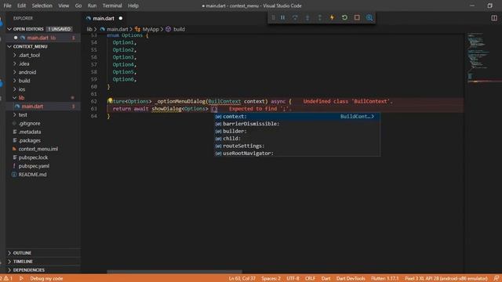Click the Step Out debug icon

(319, 17)
